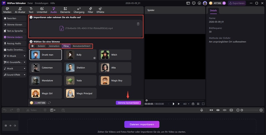
Task: Add Bully voice to favorites via star
Action: point(94,58)
